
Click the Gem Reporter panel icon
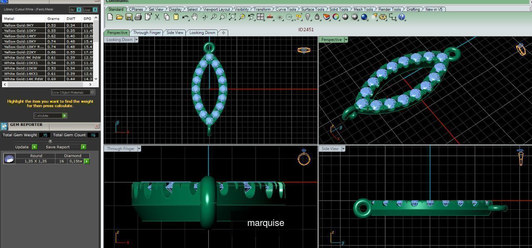[x=4, y=126]
